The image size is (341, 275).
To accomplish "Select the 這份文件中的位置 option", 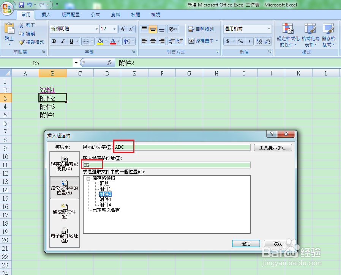I will pos(64,187).
